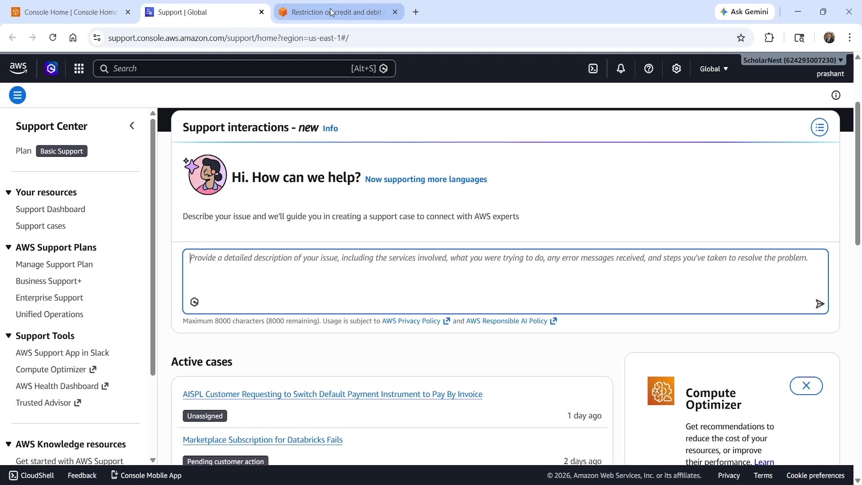This screenshot has height=485, width=862.
Task: Collapse the Support Tools section
Action: pos(9,336)
